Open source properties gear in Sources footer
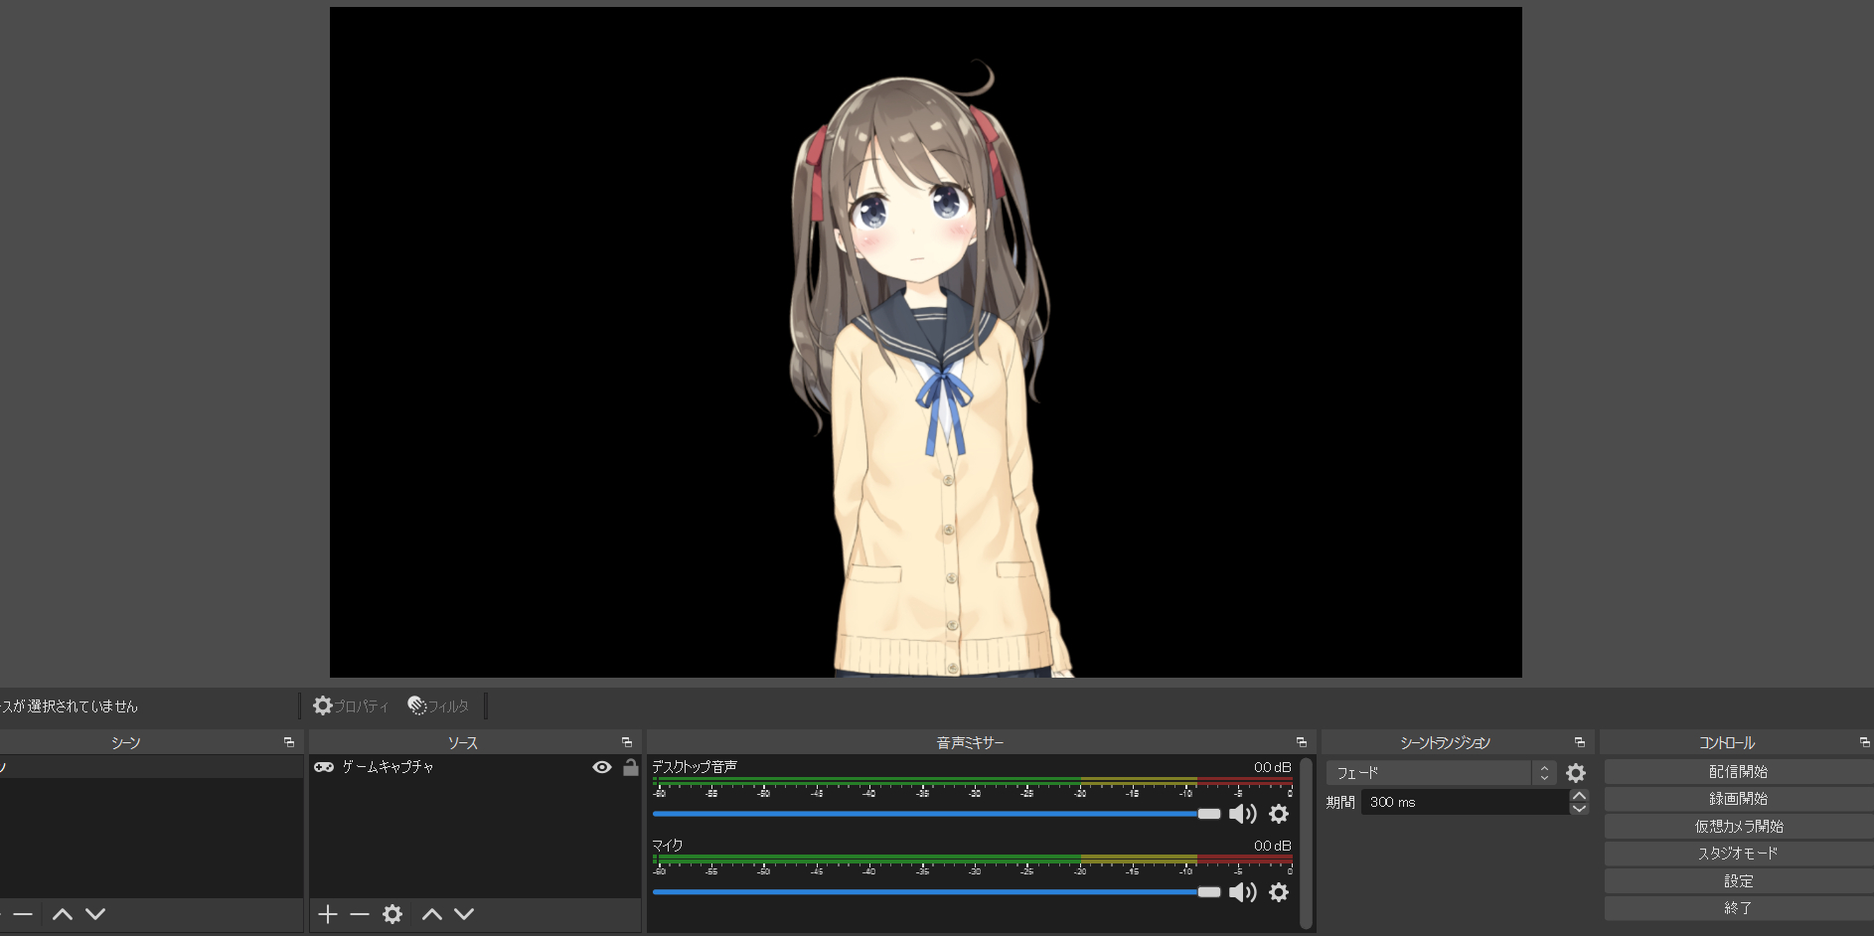This screenshot has width=1874, height=936. (392, 914)
